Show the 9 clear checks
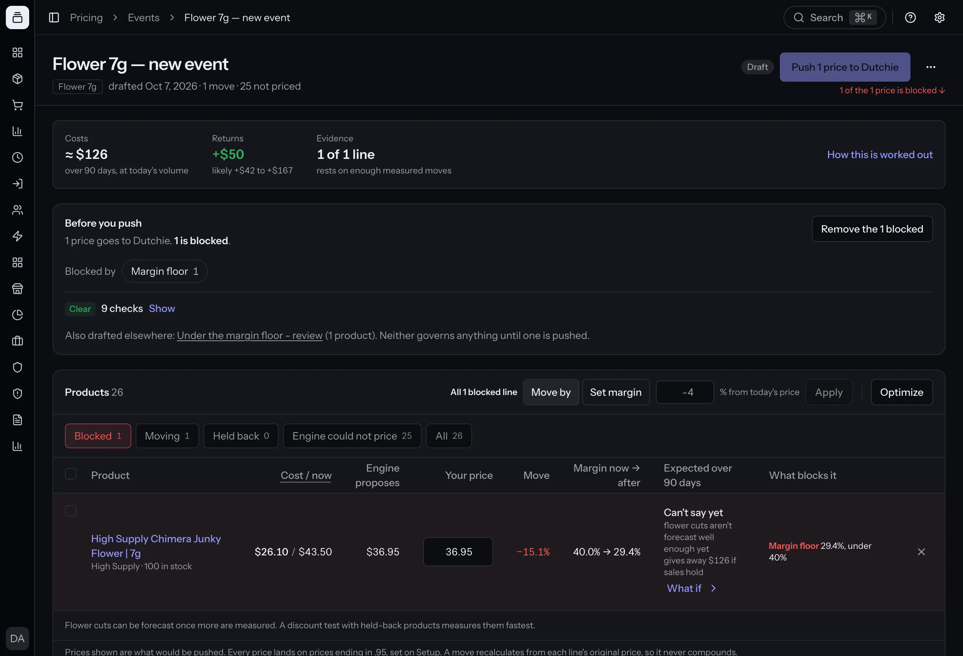 (162, 309)
